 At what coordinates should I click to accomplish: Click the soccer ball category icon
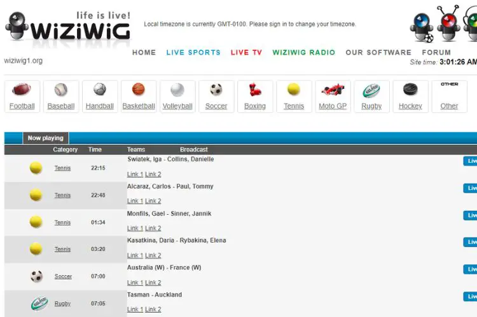pyautogui.click(x=216, y=90)
